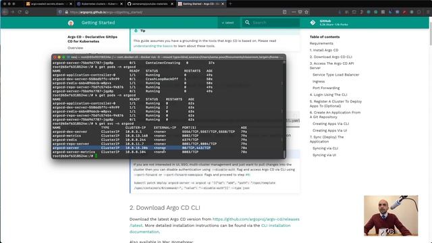Open the understanding the basics link
The width and height of the screenshot is (432, 243).
click(x=153, y=46)
